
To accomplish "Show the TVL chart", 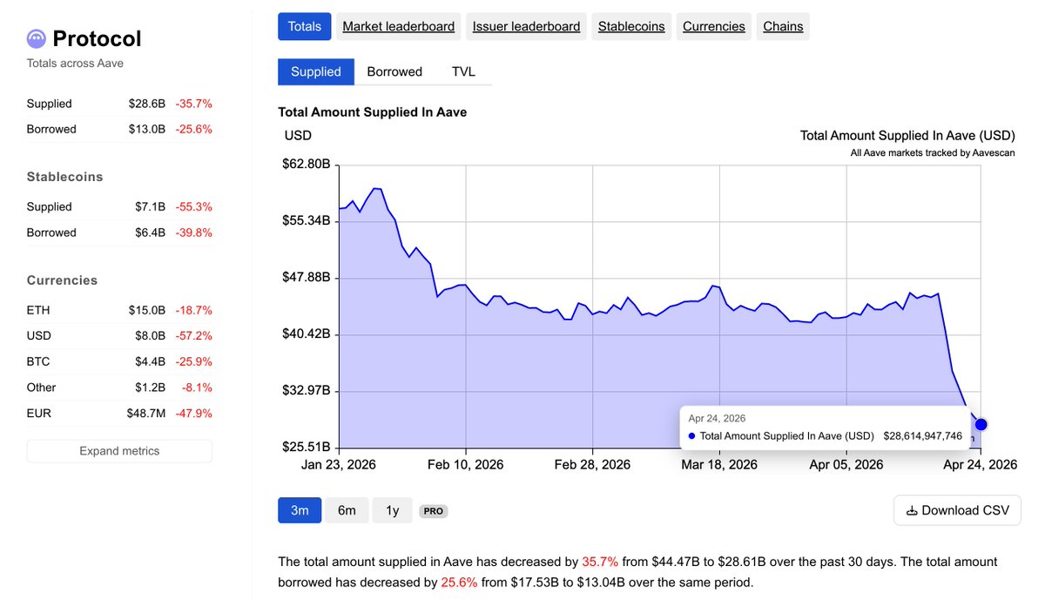I will point(463,71).
